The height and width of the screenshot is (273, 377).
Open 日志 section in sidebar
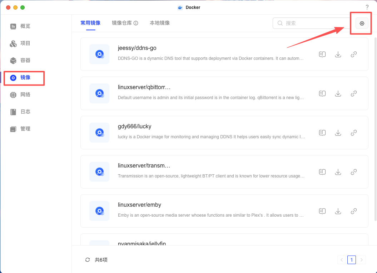25,112
